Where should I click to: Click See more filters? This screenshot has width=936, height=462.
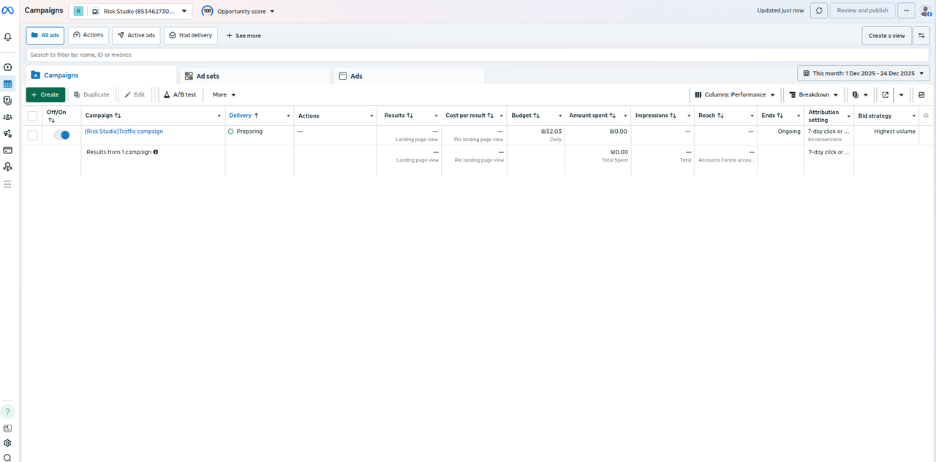[x=244, y=36]
